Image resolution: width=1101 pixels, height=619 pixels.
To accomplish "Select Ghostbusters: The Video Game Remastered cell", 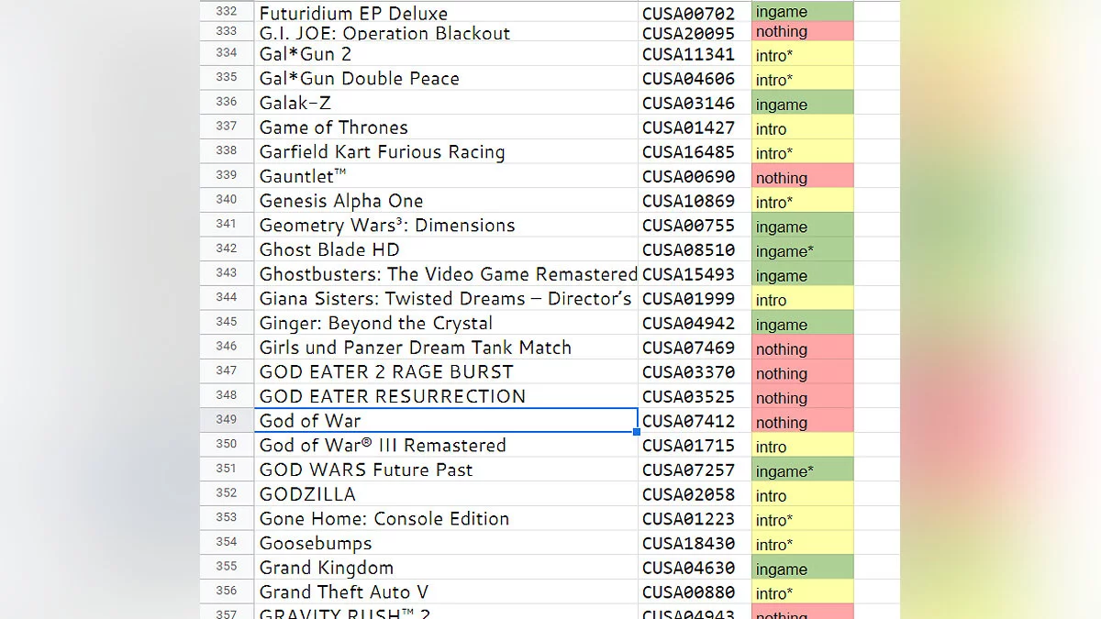I will pos(446,274).
